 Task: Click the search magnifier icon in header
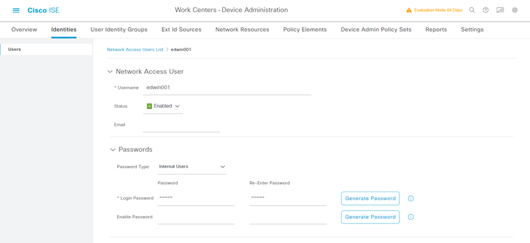click(472, 10)
